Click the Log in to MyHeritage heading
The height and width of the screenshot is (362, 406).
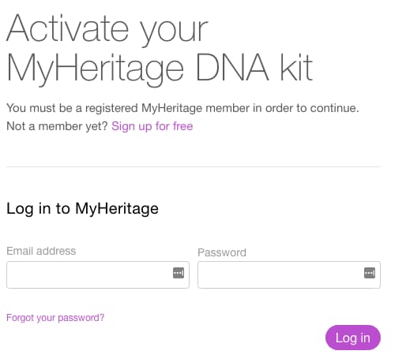[82, 209]
